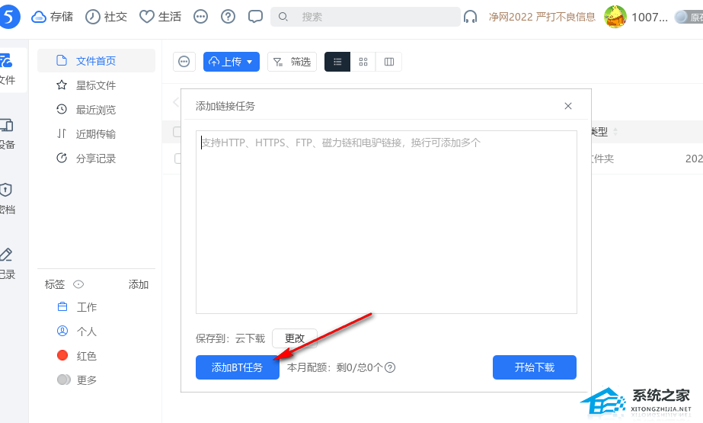Screen dimensions: 703x423
Task: Open the help question mark icon
Action: 228,17
